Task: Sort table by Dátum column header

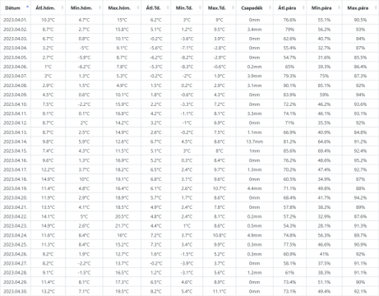Action: pos(12,8)
